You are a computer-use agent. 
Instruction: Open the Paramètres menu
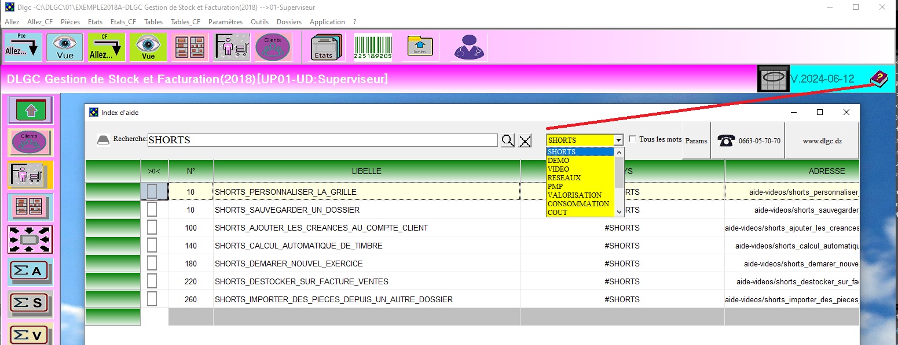[225, 22]
